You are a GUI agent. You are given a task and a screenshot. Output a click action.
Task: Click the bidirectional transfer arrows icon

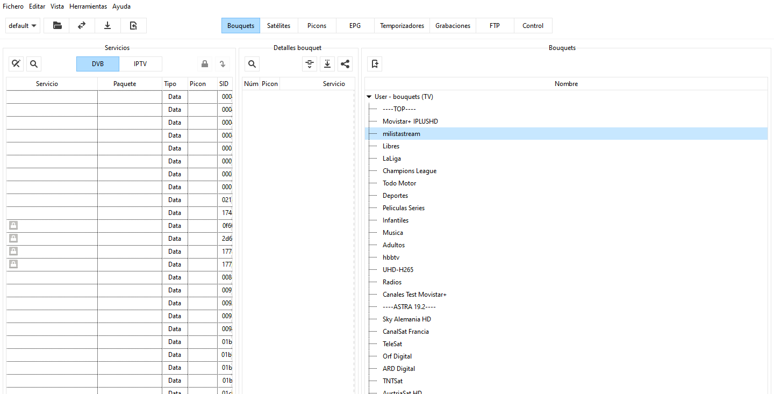coord(82,26)
